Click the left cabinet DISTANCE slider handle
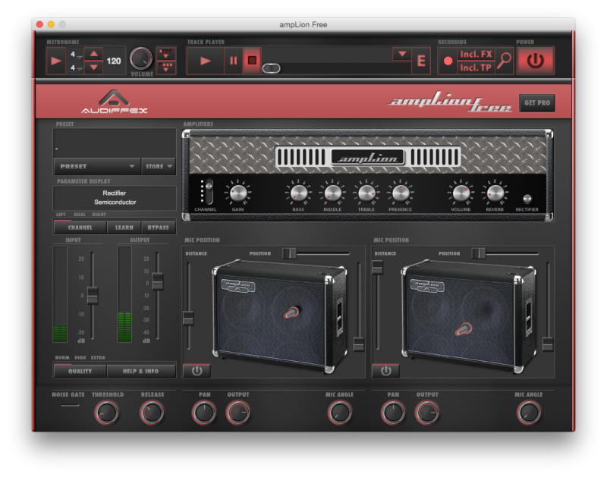Viewport: 607px width, 477px height. (x=188, y=318)
